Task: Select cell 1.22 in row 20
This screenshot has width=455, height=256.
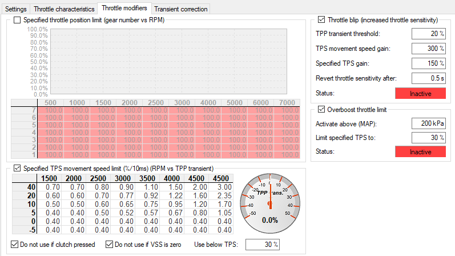Action: [172, 195]
